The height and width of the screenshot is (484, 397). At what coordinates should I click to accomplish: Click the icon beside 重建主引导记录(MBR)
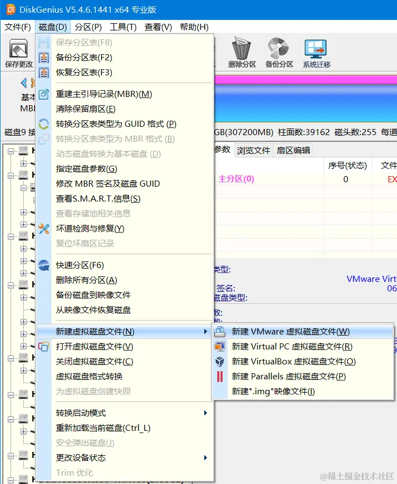(x=44, y=94)
